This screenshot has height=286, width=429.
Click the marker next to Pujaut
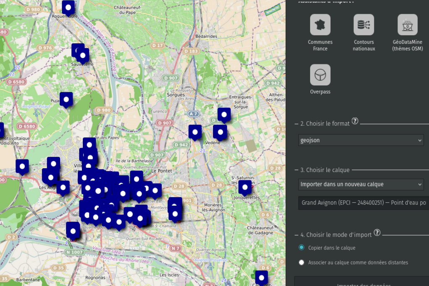pyautogui.click(x=66, y=99)
